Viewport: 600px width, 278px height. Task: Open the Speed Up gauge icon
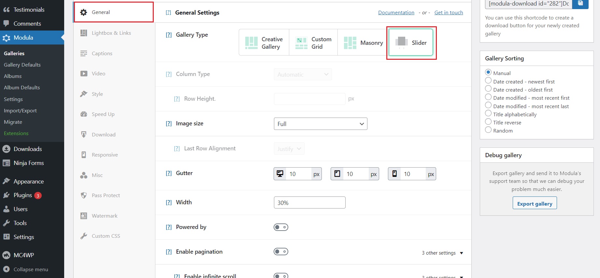point(84,114)
